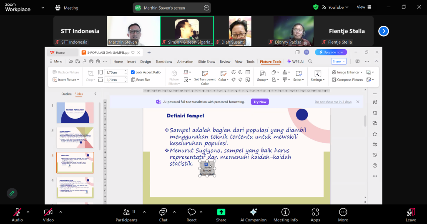The height and width of the screenshot is (224, 427).
Task: Click the green Share screen icon
Action: (x=221, y=212)
